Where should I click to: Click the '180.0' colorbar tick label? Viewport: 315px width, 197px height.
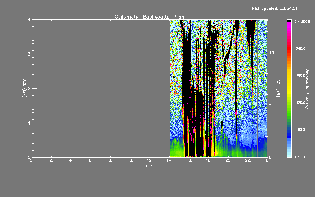click(301, 76)
